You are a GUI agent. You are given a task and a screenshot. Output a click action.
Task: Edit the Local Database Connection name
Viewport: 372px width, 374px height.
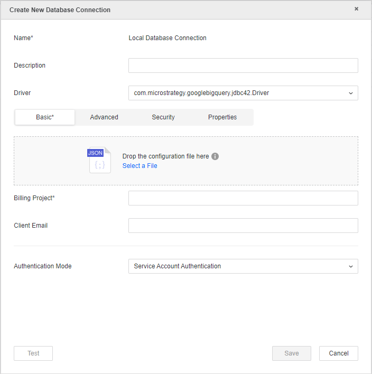tap(168, 38)
